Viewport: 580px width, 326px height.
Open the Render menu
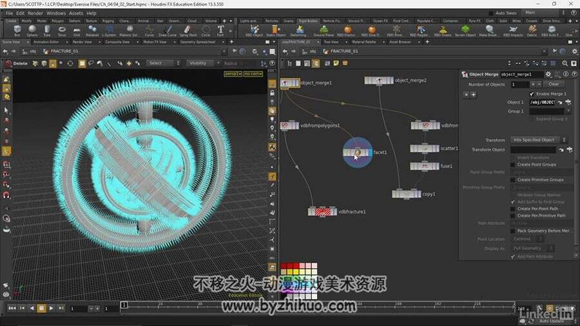coord(35,13)
